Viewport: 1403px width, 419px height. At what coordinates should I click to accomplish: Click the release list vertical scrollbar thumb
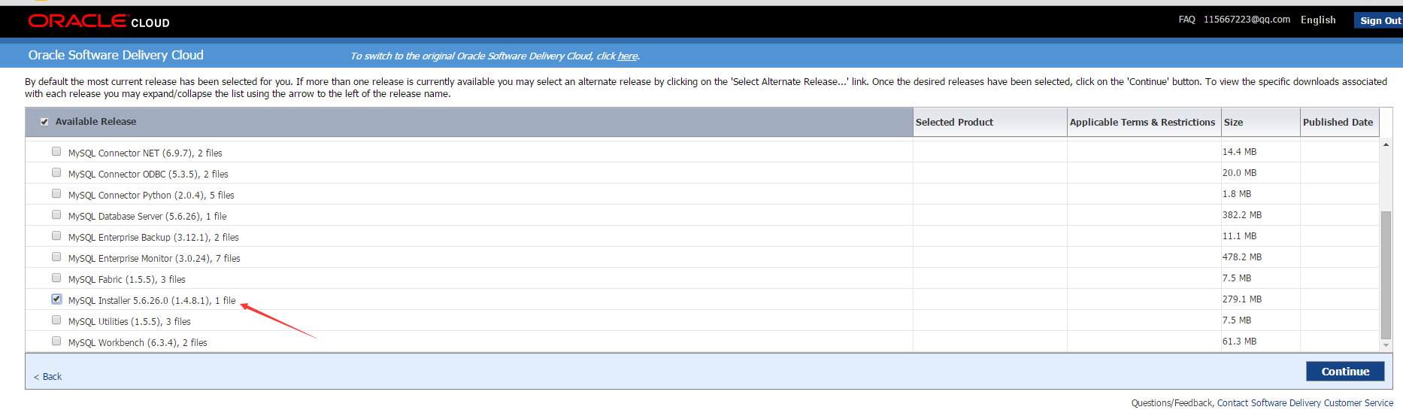coord(1386,275)
